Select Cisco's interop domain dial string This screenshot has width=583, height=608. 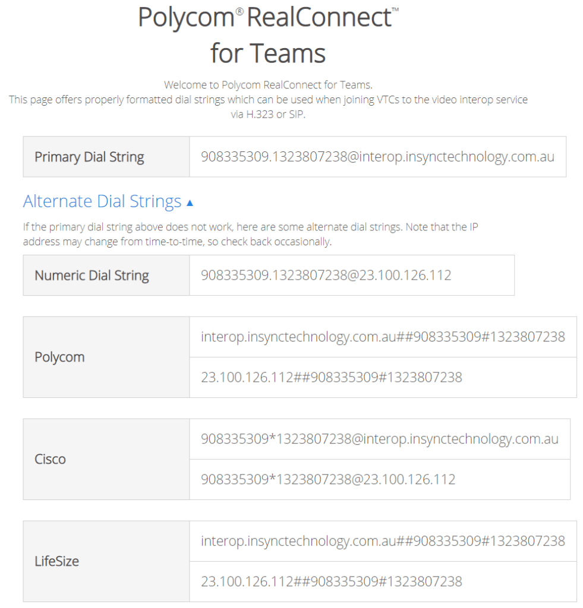379,439
